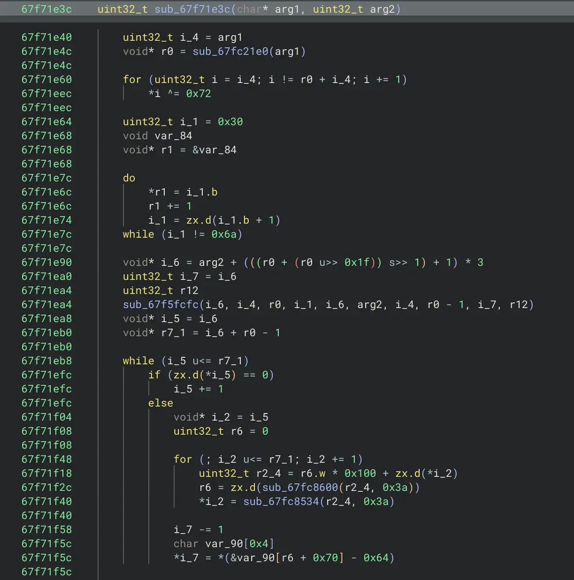Select the var_90[0x4] declaration
This screenshot has width=574, height=580.
point(239,544)
